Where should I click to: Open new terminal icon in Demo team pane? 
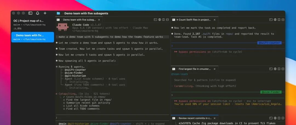[155, 20]
